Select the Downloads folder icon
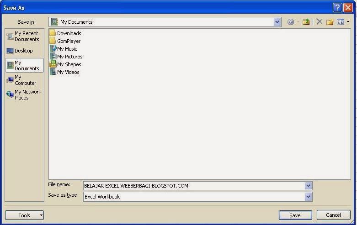The width and height of the screenshot is (357, 225). pyautogui.click(x=53, y=33)
